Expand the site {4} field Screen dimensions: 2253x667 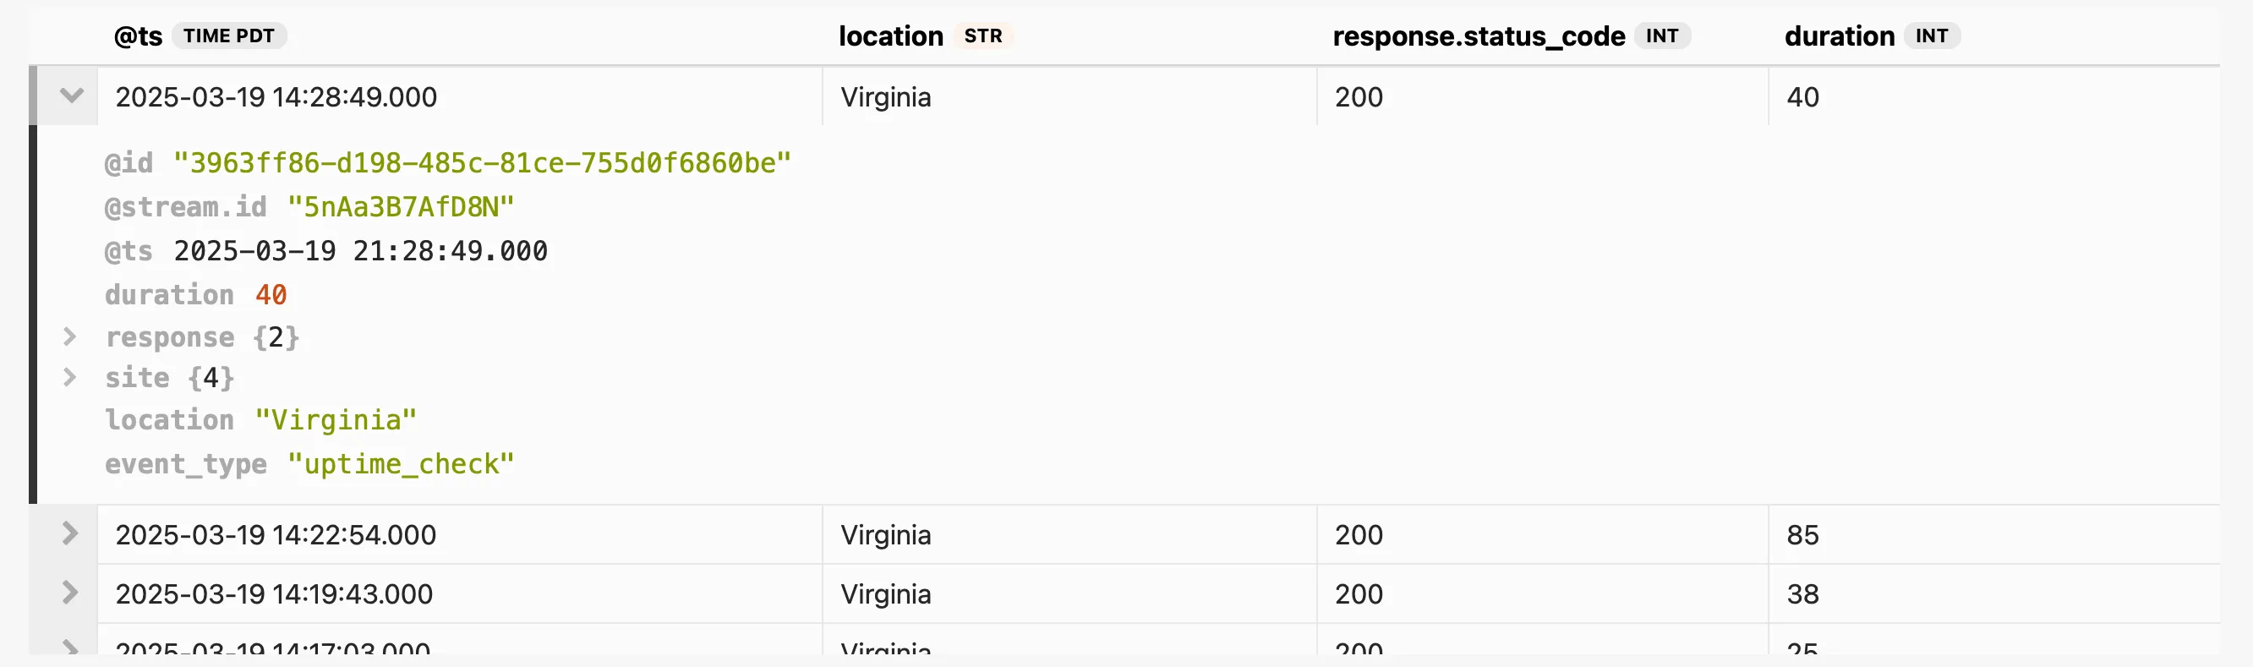(70, 377)
